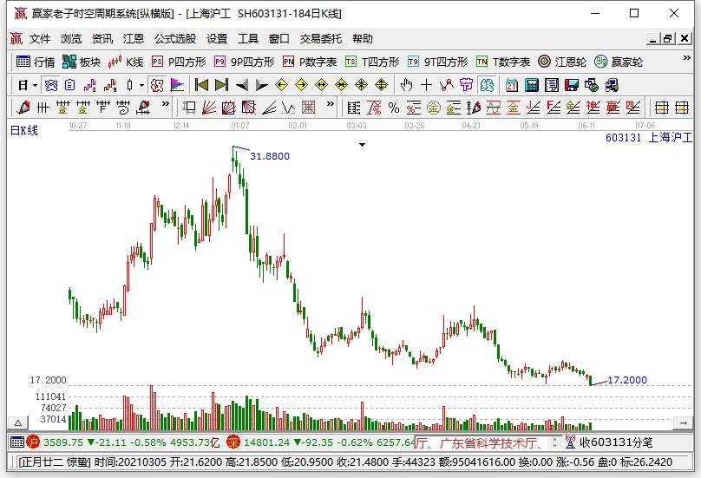Select the purple step chart 3 icon

90,85
